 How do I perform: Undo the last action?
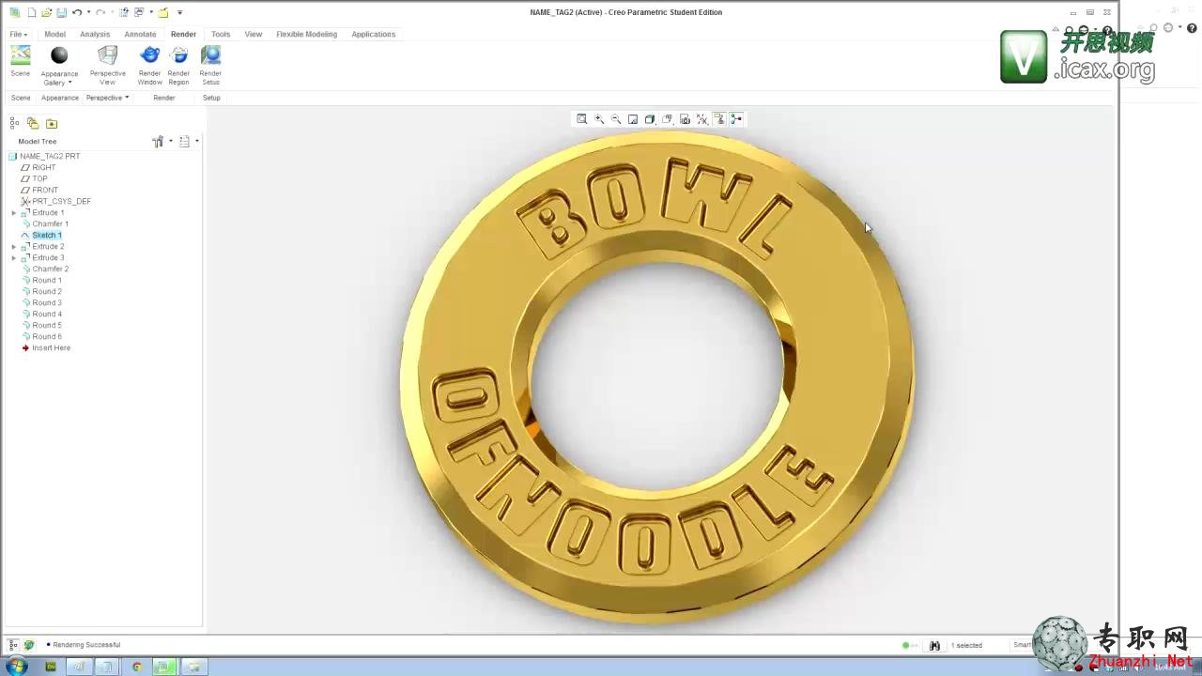pyautogui.click(x=77, y=12)
